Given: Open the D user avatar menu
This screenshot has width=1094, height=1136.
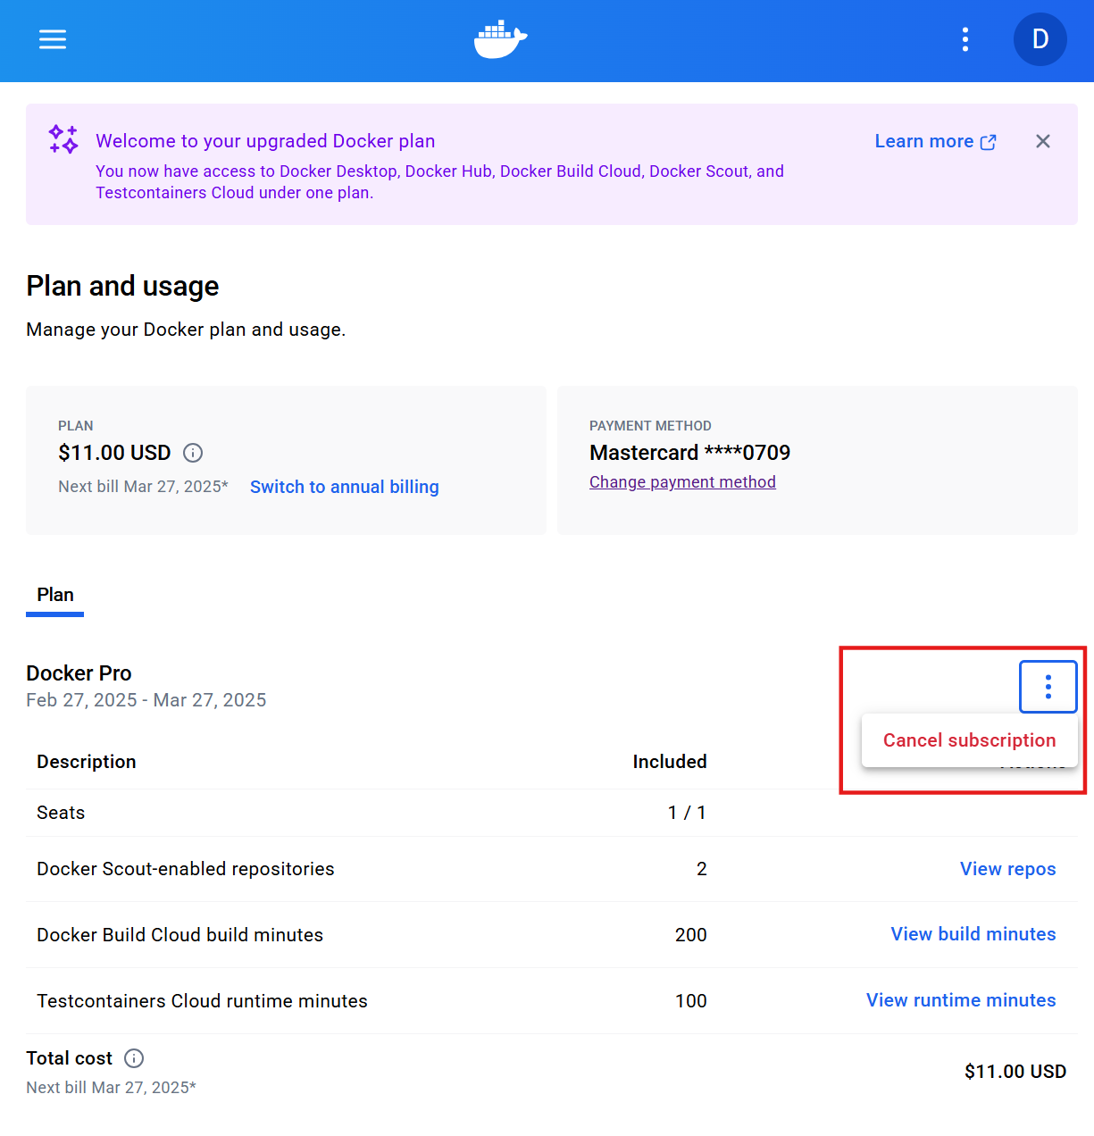Looking at the screenshot, I should point(1040,39).
